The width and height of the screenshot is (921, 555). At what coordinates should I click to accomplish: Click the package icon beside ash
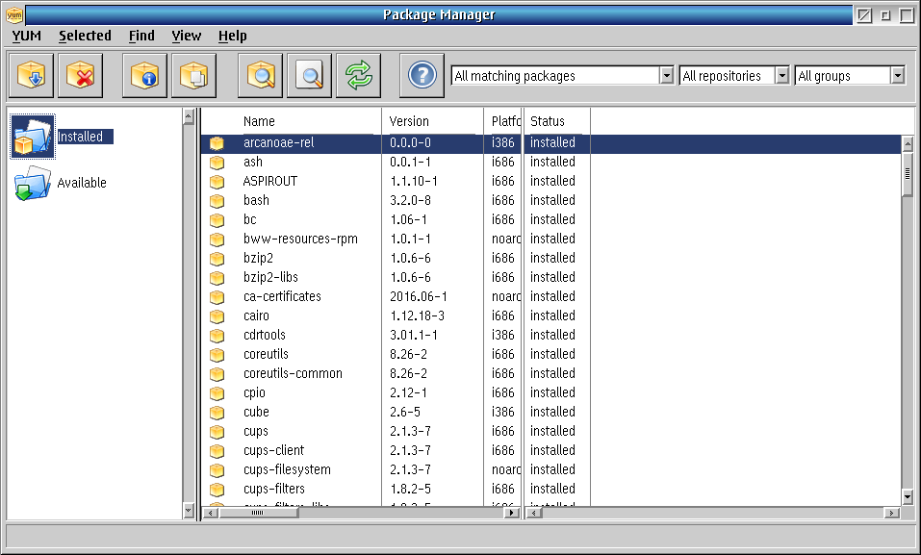(217, 163)
